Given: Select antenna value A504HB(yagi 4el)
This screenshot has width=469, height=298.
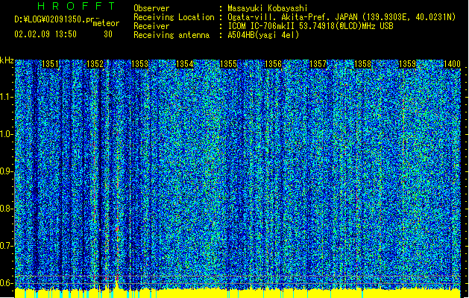Looking at the screenshot, I should [x=263, y=35].
